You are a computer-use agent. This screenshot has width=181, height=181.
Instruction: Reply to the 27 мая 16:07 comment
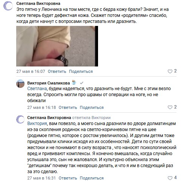[x=57, y=71]
